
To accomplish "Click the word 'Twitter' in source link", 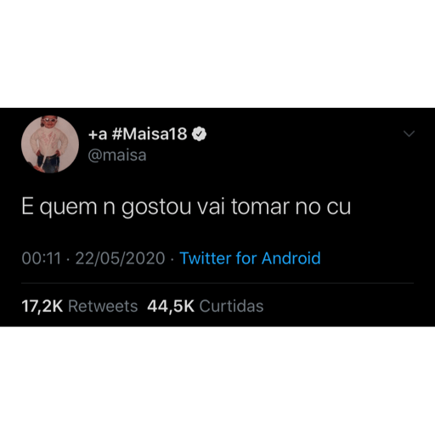I will pos(206,258).
